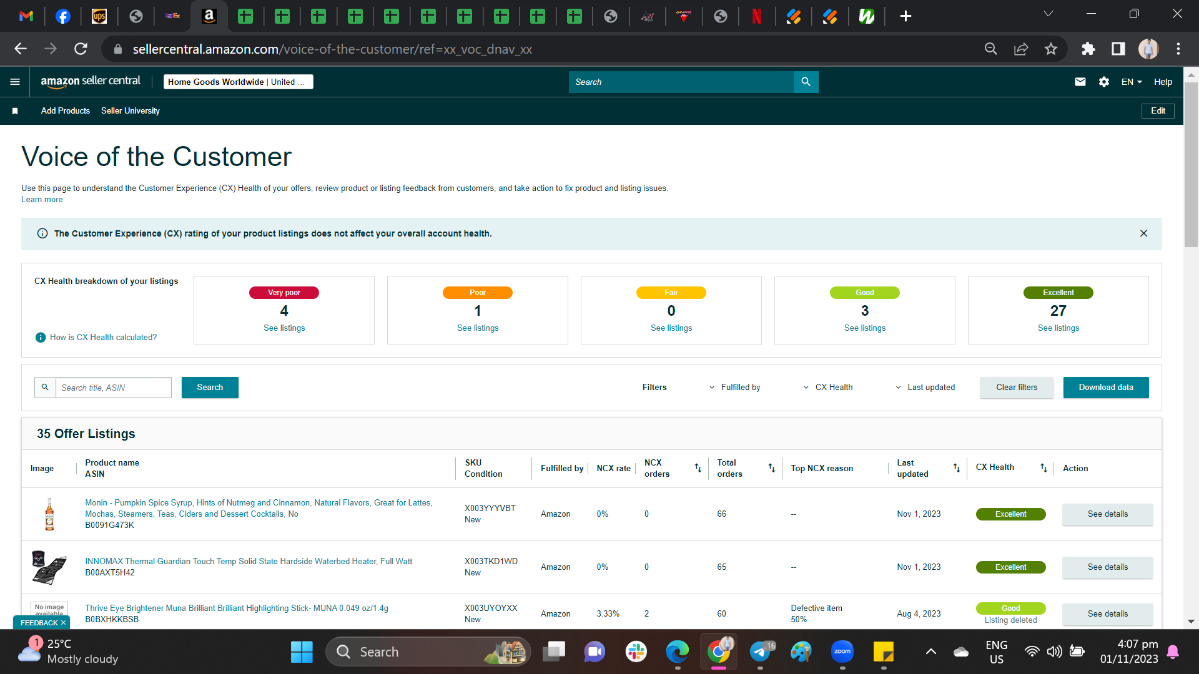Click the Search title, ASIN input field
Viewport: 1199px width, 674px height.
click(x=114, y=388)
